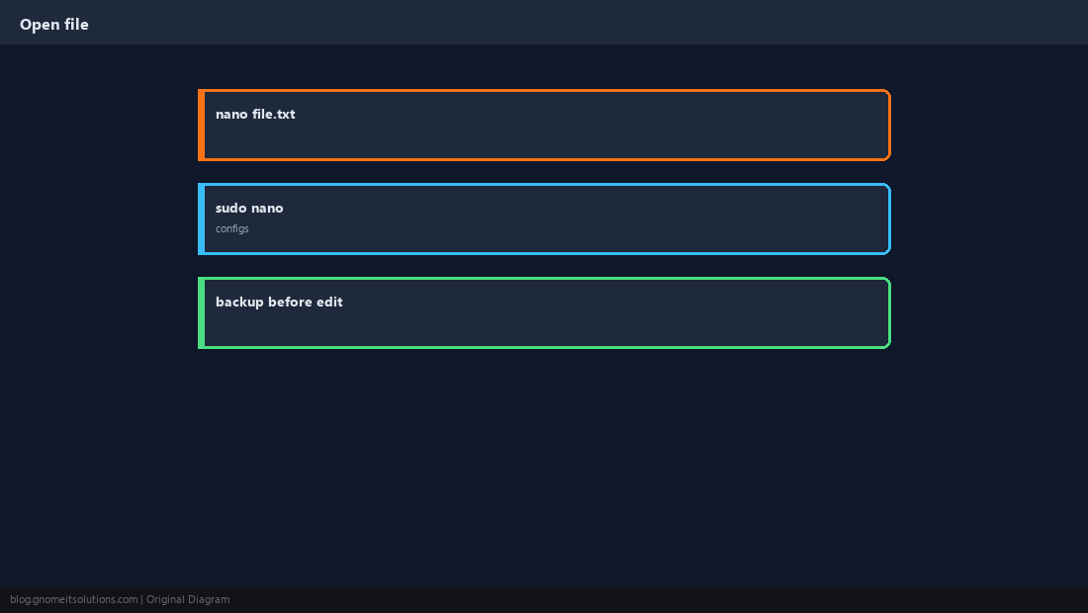Viewport: 1088px width, 613px height.
Task: Click the empty dark background below the cards
Action: pyautogui.click(x=544, y=468)
